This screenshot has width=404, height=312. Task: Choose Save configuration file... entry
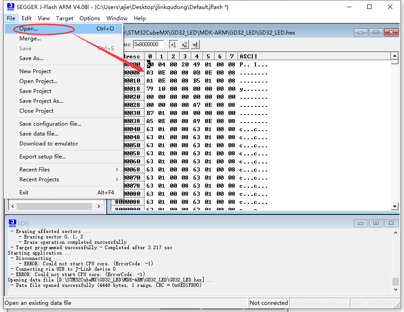coord(63,124)
